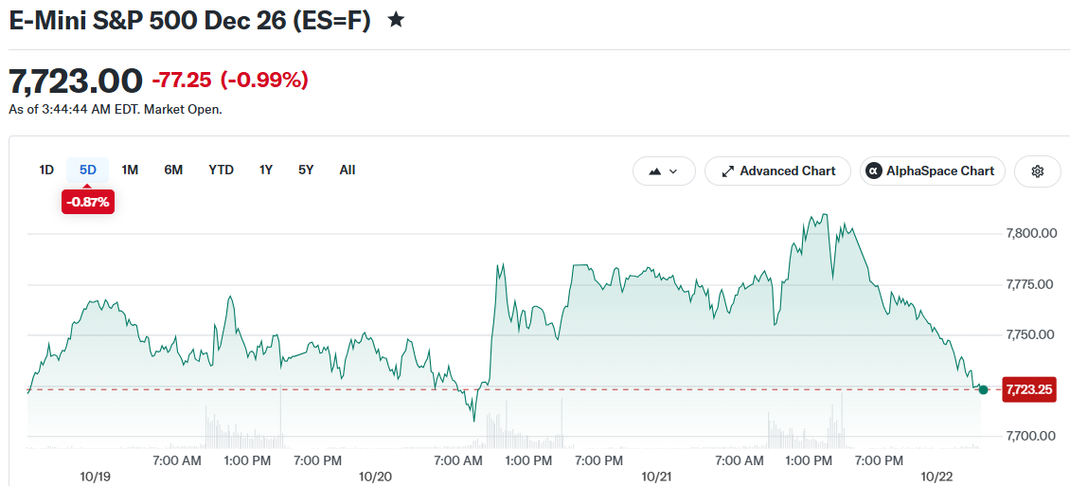Click the expand arrows icon in Advanced Chart
The width and height of the screenshot is (1070, 486).
point(727,171)
